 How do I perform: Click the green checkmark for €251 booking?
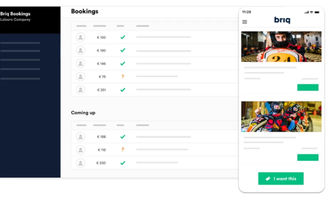pyautogui.click(x=123, y=90)
